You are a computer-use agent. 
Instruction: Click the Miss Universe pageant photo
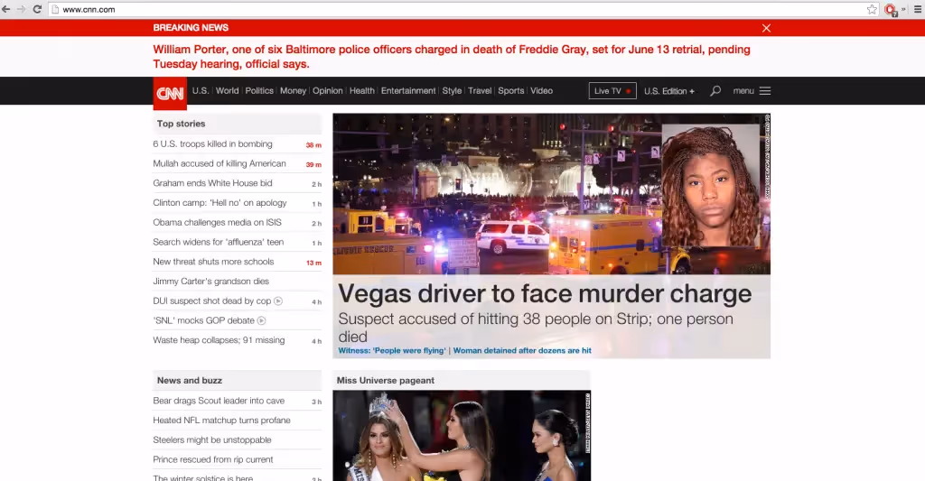tap(462, 436)
